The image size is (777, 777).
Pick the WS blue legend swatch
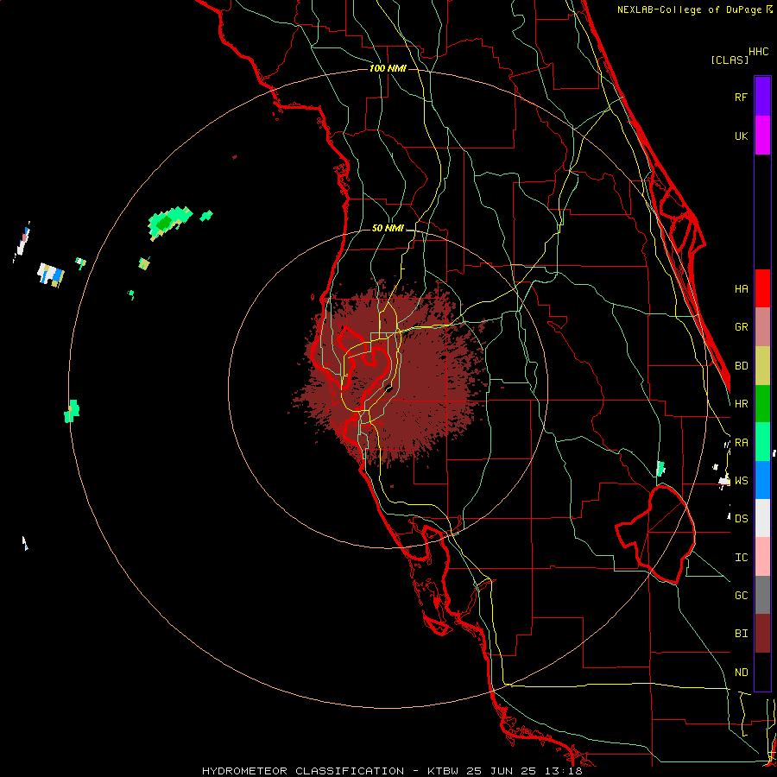(x=762, y=480)
